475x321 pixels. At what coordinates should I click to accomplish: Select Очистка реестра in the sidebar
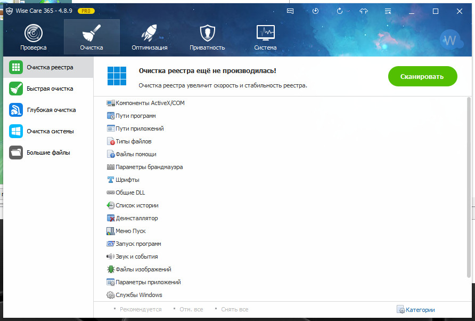48,67
